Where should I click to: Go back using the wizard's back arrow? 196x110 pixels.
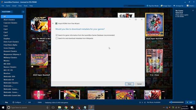point(53,23)
